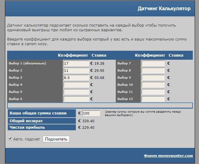Screen dimensions: 199x164
Task: Select the Выбор 3 coefficient field
Action: point(76,78)
